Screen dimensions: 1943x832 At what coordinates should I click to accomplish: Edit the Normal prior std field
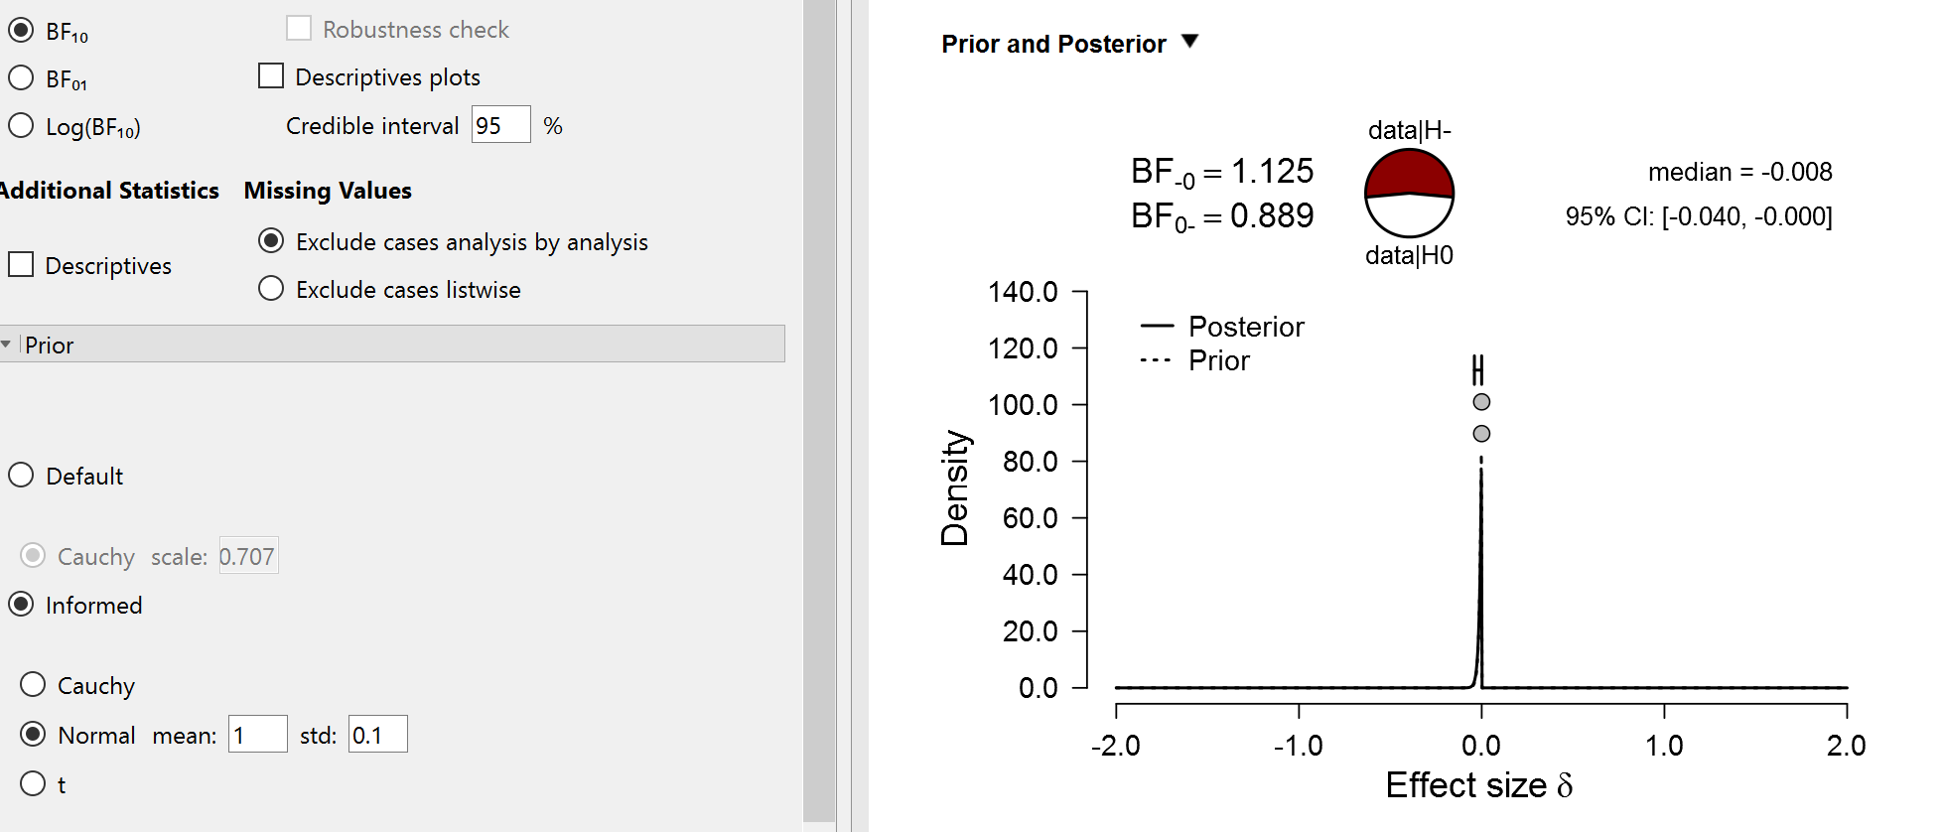(x=377, y=734)
